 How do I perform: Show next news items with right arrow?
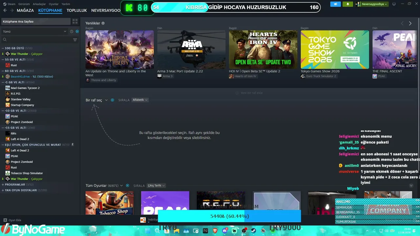(x=410, y=23)
